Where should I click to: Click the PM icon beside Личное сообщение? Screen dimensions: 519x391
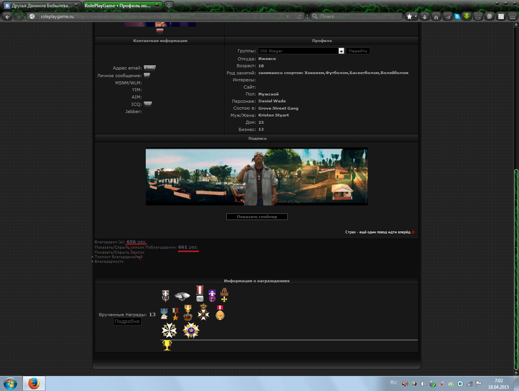(x=147, y=75)
